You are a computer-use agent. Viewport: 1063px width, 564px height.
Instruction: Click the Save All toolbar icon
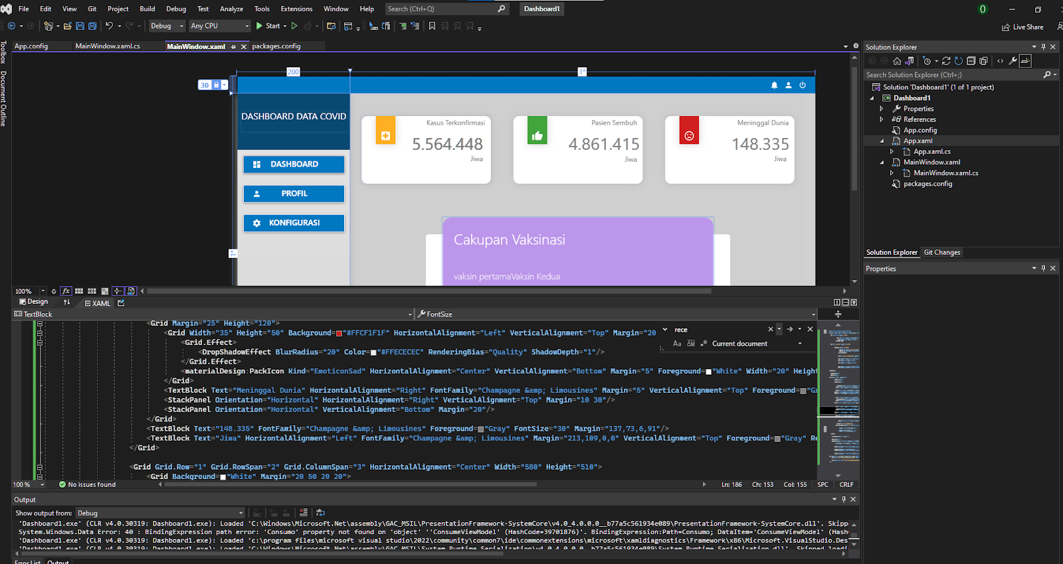pos(92,26)
